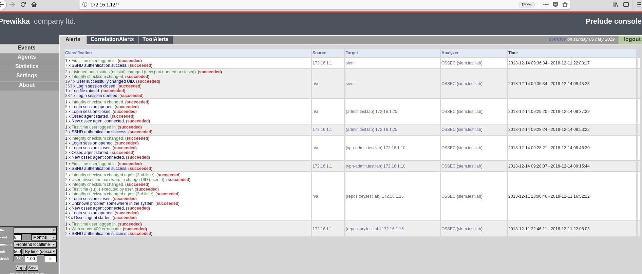Screen dimensions: 642x274
Task: Click the logout link
Action: [632, 39]
